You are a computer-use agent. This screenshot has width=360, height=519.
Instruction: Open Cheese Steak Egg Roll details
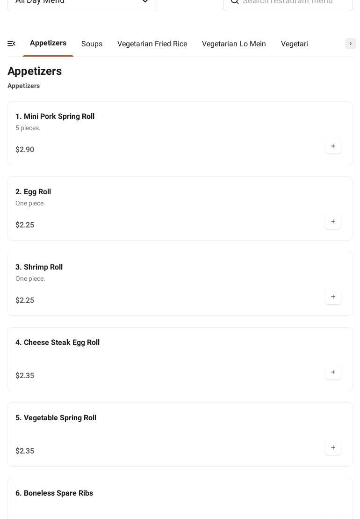(58, 343)
